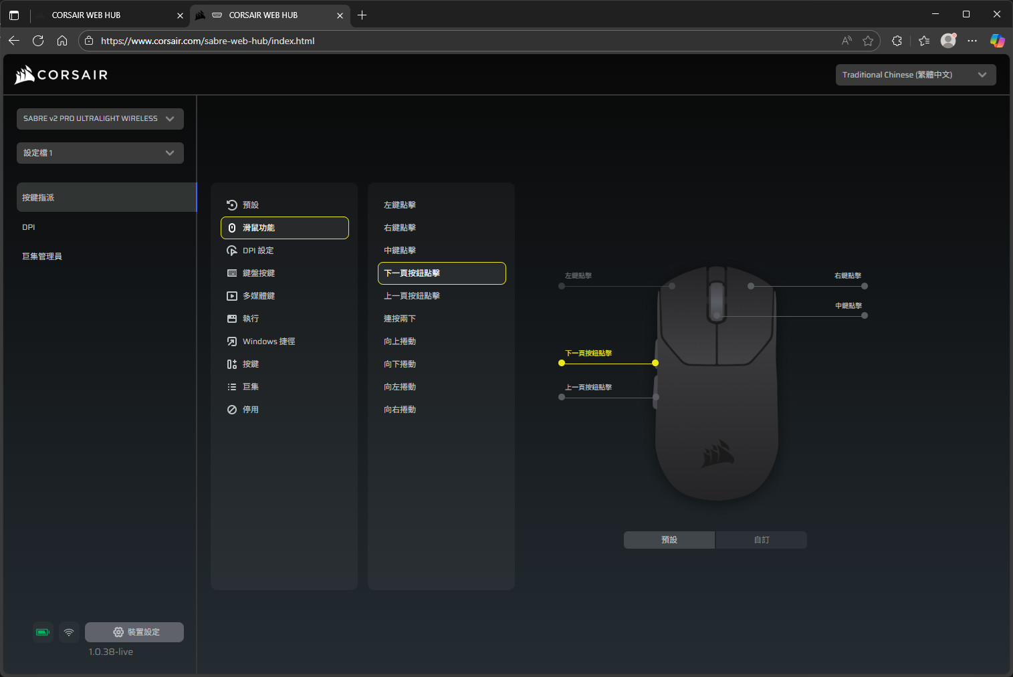Add page to favorites with star icon
This screenshot has height=677, width=1013.
click(868, 41)
